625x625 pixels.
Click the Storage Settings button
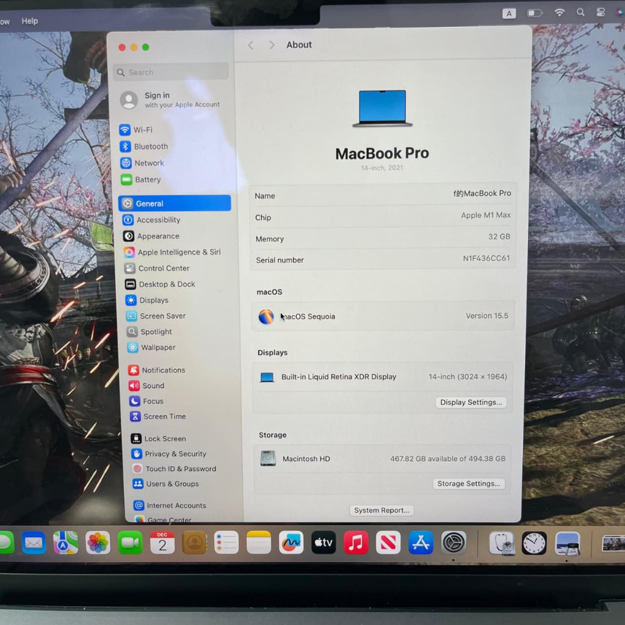468,483
